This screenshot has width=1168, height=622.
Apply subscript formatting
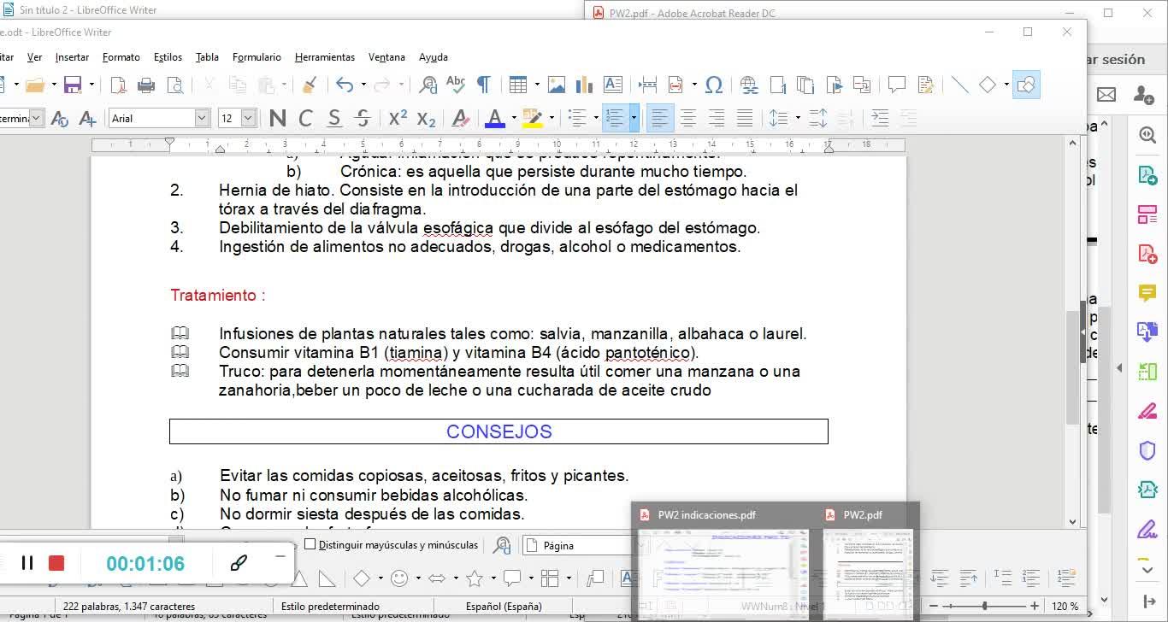click(426, 118)
